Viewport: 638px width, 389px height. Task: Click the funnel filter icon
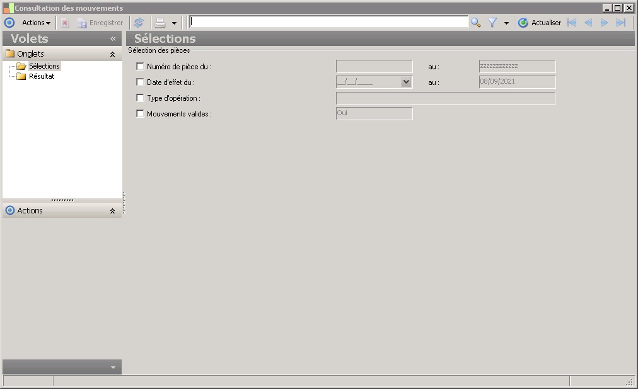[492, 23]
